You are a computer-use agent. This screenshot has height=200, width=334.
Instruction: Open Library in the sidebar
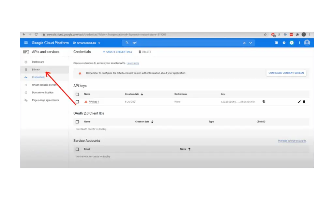click(x=36, y=70)
